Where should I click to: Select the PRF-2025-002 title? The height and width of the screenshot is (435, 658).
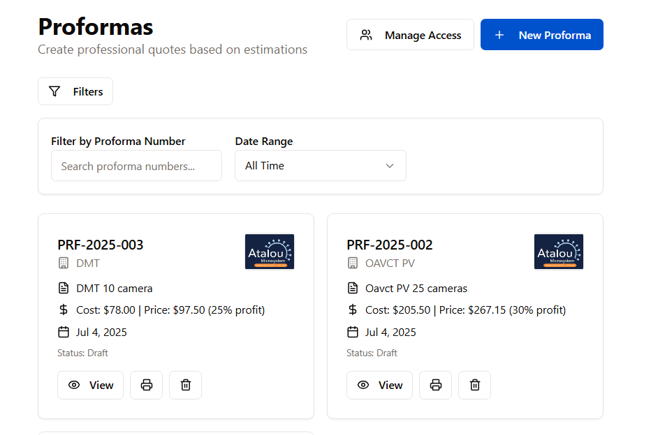click(390, 245)
